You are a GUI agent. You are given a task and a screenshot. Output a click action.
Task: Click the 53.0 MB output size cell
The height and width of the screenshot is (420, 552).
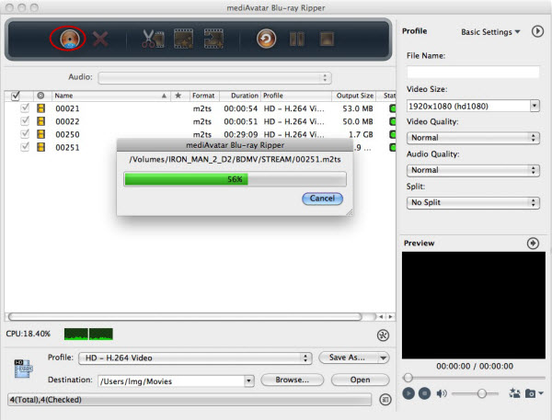pos(358,108)
